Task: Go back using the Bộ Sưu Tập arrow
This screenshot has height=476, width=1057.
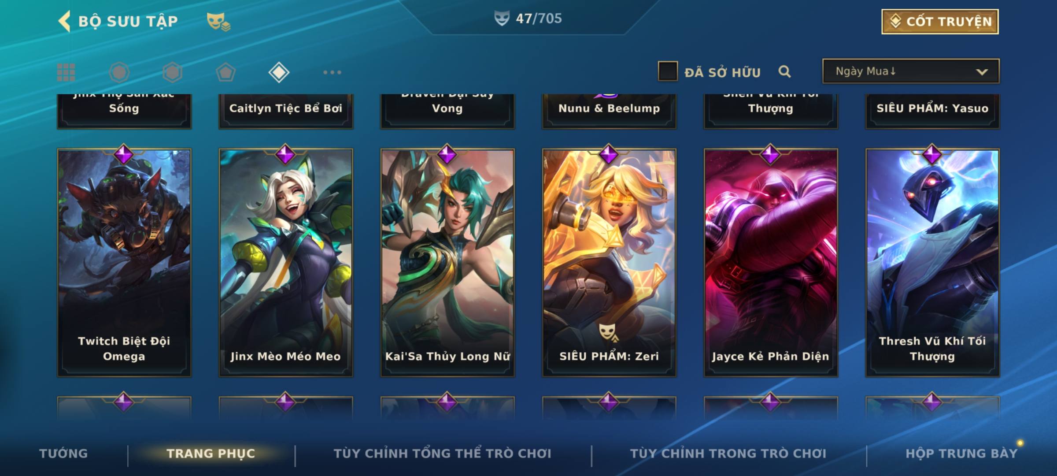Action: [64, 21]
